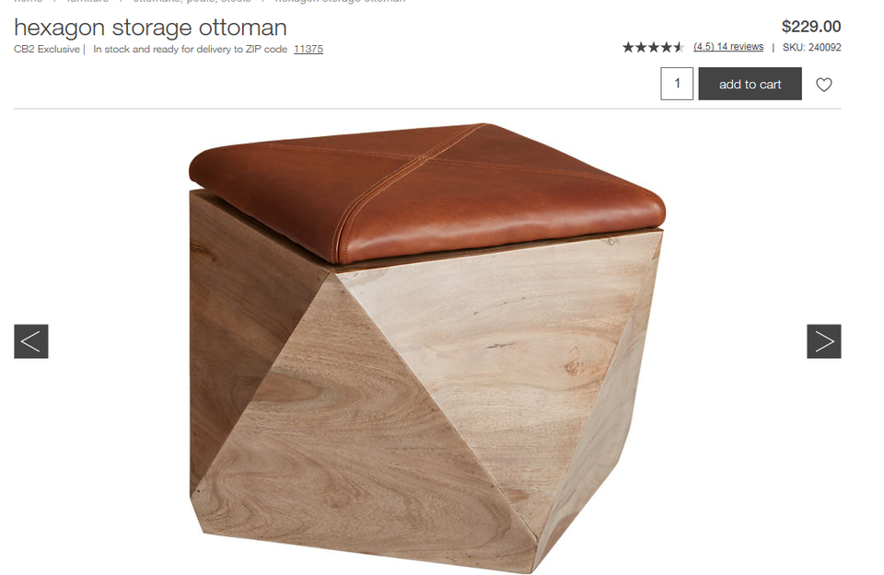This screenshot has width=884, height=575.
Task: Click the CB2 Exclusive label
Action: pos(47,49)
